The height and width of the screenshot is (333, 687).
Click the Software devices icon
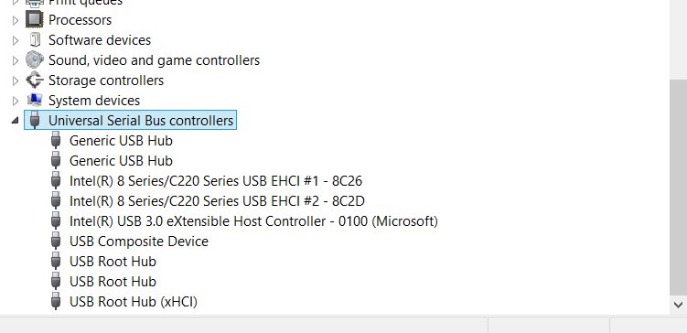(x=34, y=40)
